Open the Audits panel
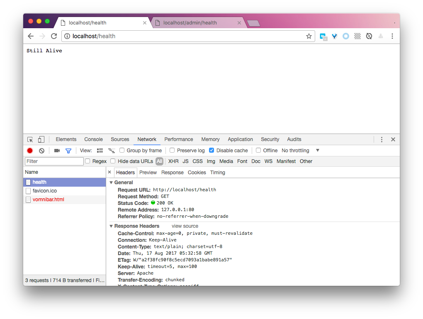This screenshot has width=423, height=319. [294, 139]
